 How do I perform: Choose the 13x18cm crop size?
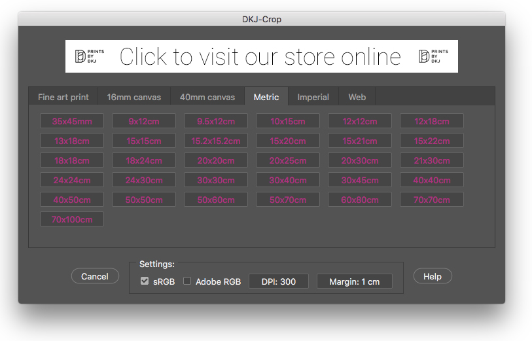(x=72, y=141)
